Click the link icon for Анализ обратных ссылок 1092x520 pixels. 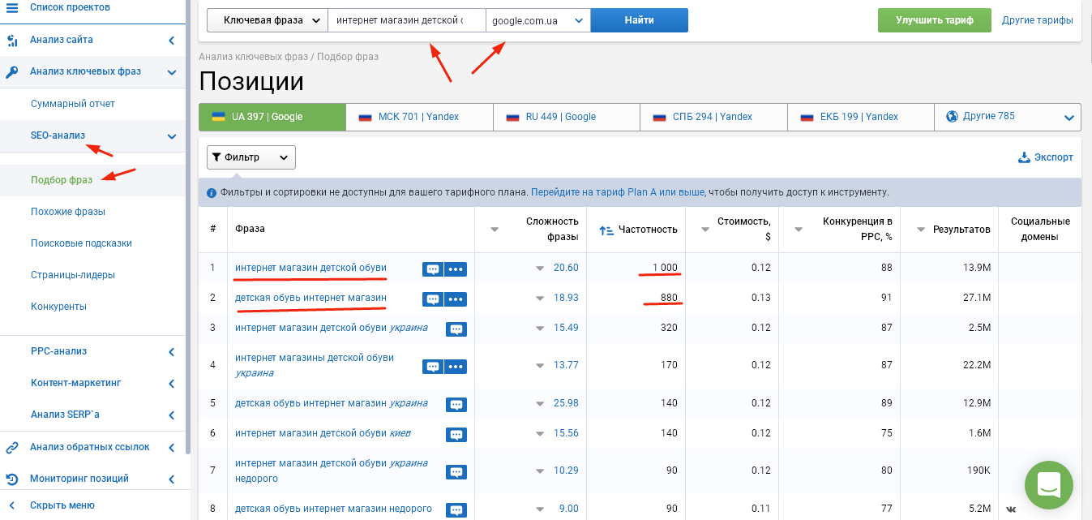tap(12, 447)
